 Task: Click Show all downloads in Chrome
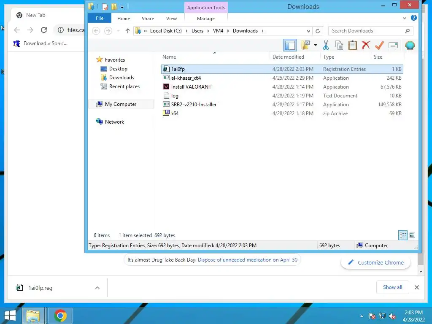393,287
